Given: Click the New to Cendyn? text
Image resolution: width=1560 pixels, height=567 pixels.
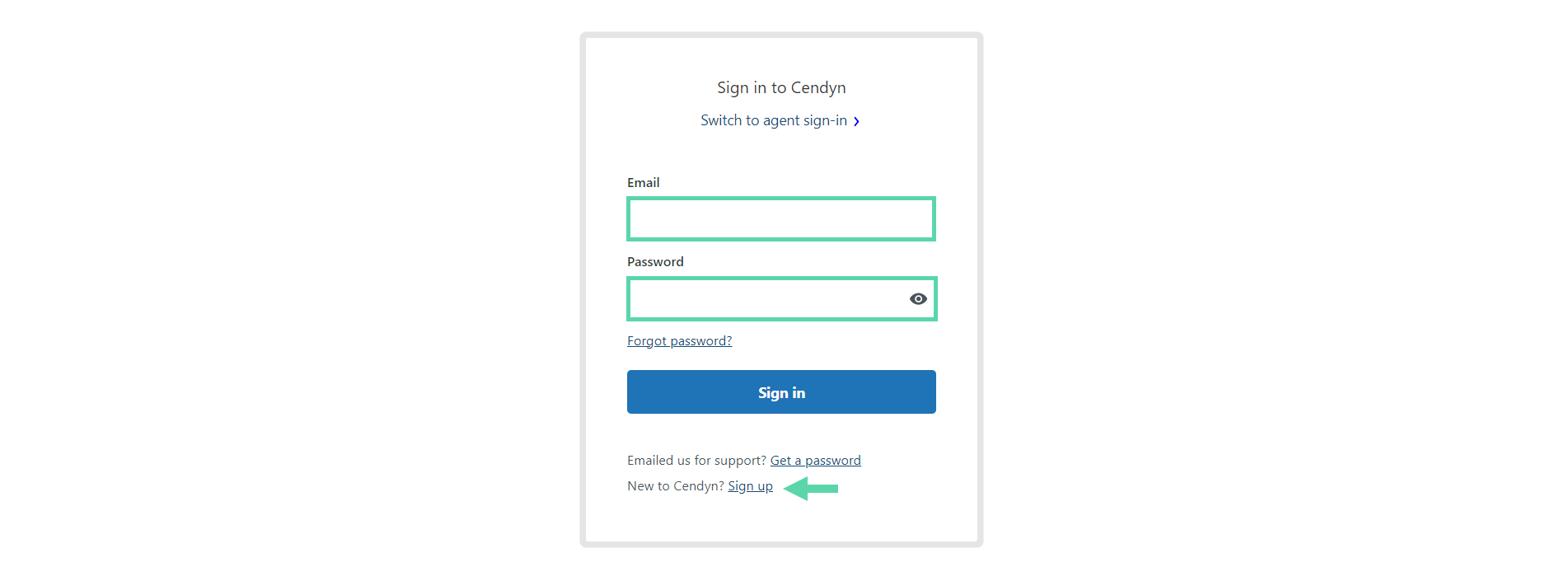Looking at the screenshot, I should coord(676,485).
